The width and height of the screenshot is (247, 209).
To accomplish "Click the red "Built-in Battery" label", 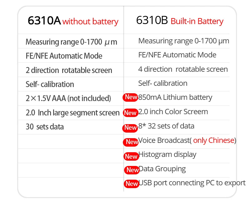I will (197, 21).
